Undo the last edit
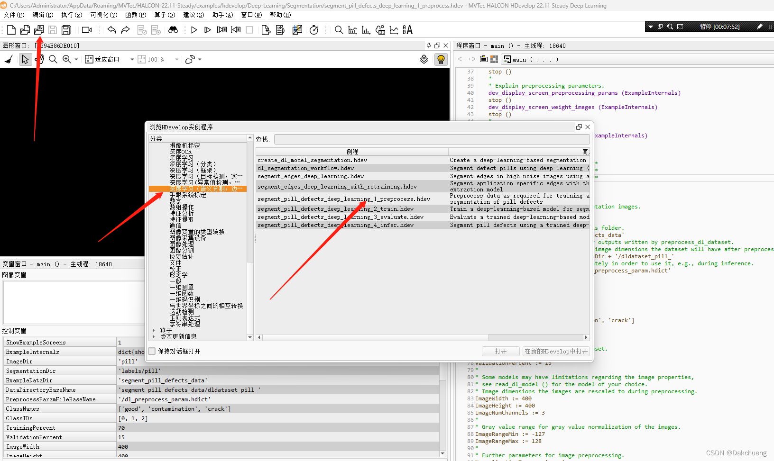Viewport: 774px width, 461px height. [111, 30]
